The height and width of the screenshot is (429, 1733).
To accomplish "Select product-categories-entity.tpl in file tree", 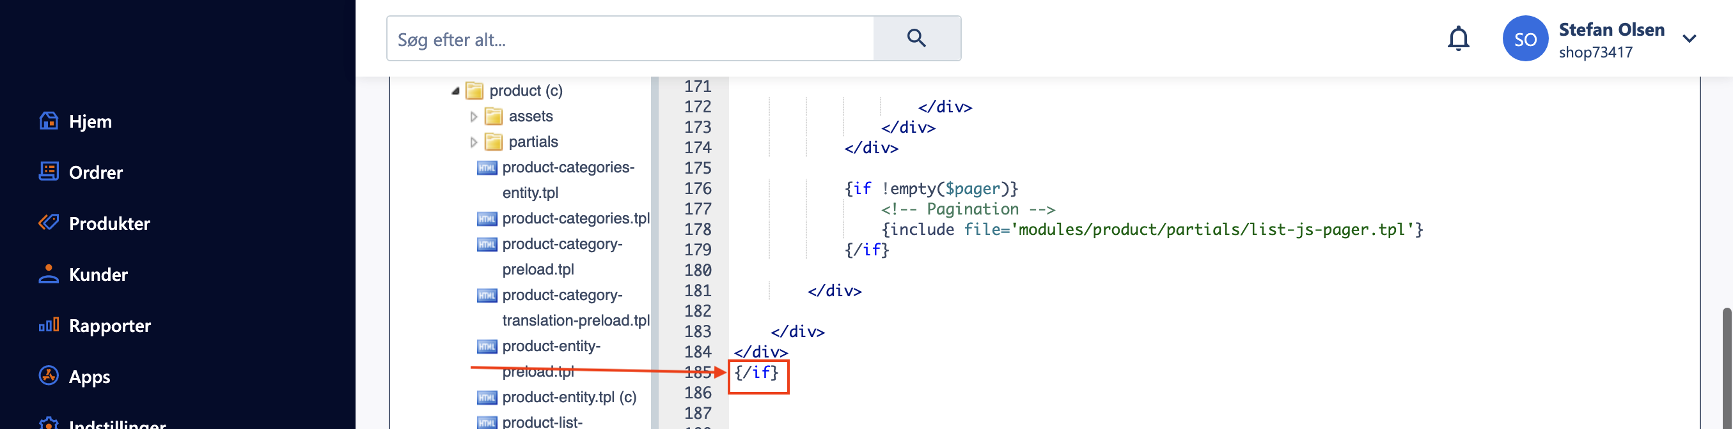I will pos(568,168).
